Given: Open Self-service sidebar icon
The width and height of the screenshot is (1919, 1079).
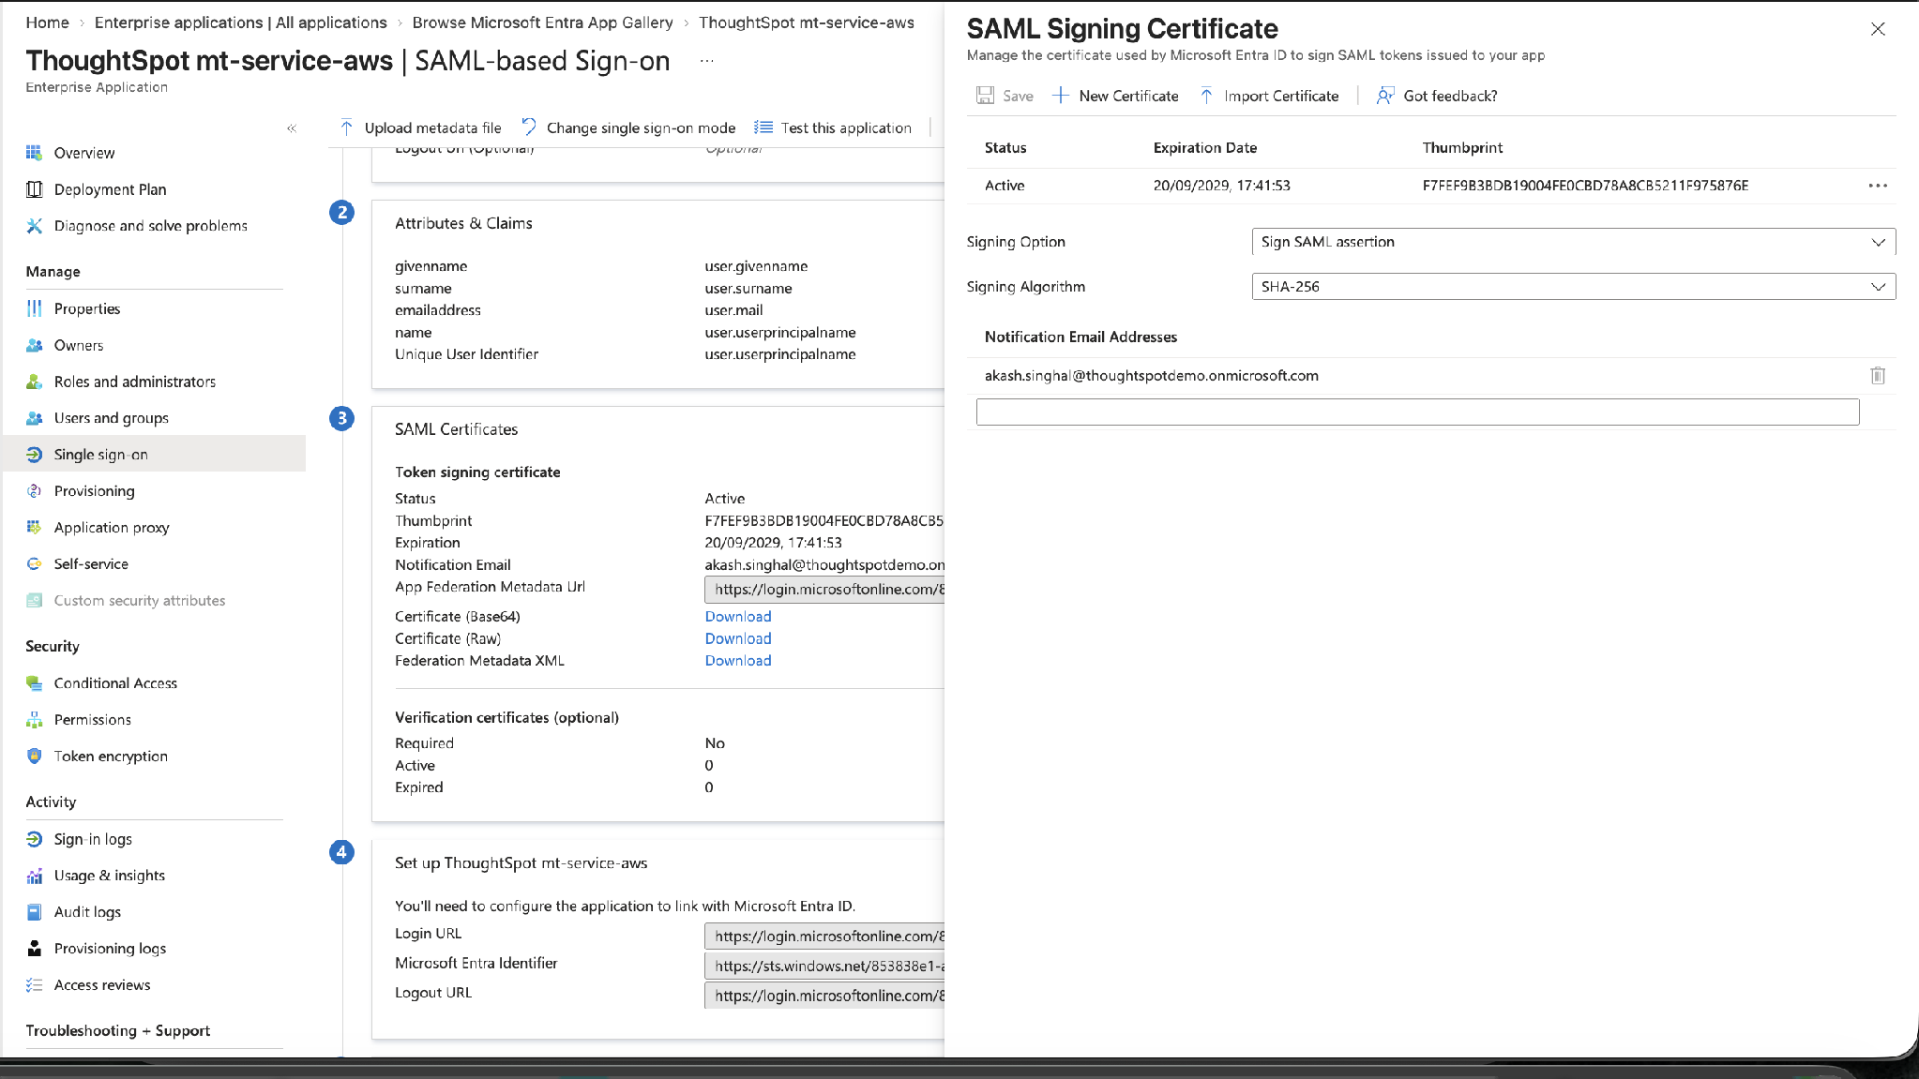Looking at the screenshot, I should pos(34,564).
